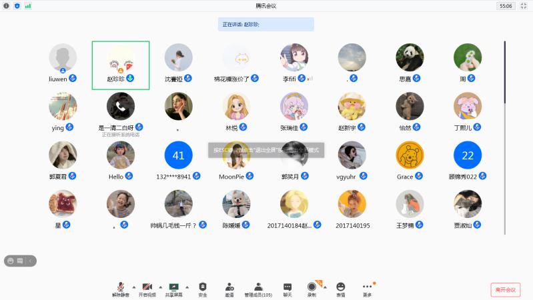This screenshot has height=300, width=533.
Task: Open the 安全 security options
Action: [203, 288]
